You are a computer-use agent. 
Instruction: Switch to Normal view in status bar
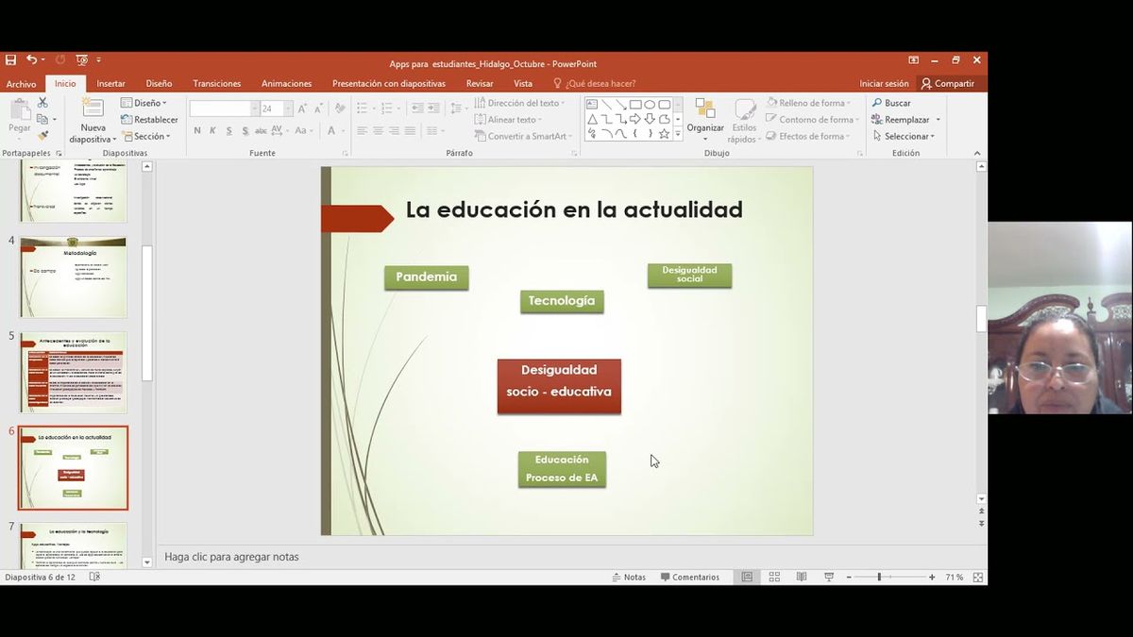[747, 577]
